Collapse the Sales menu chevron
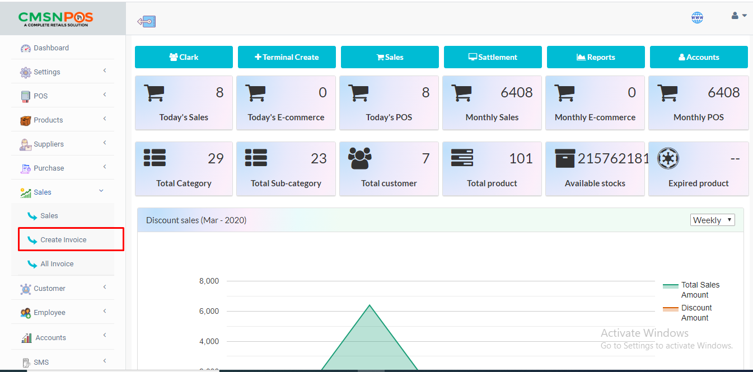This screenshot has height=372, width=753. point(101,191)
